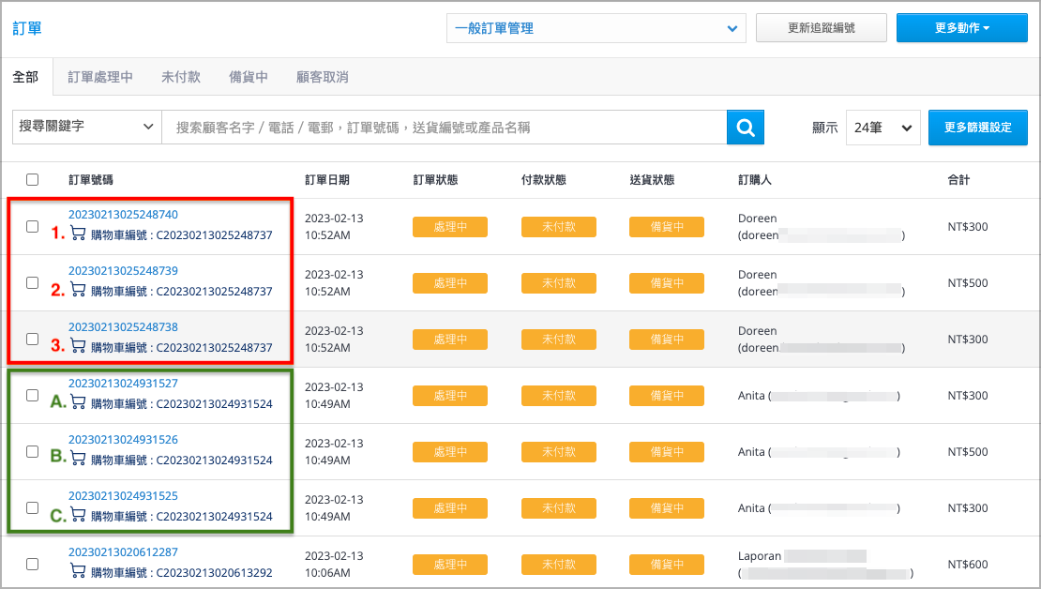Screen dimensions: 1041x589
Task: Open order link 20230213020612287
Action: (123, 551)
